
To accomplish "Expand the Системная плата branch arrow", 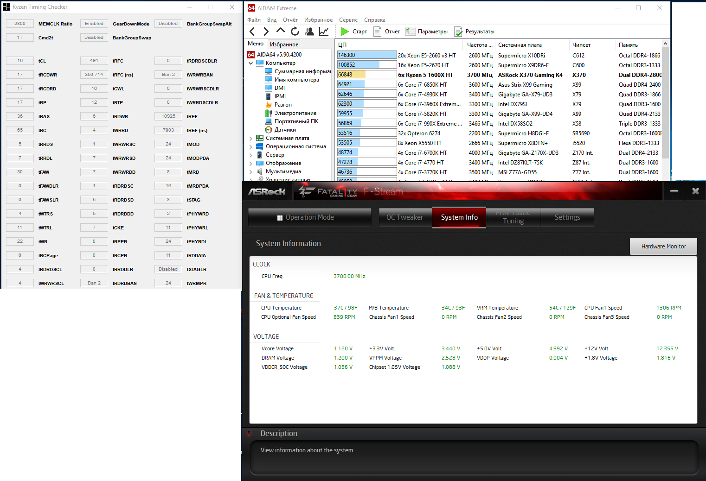I will (251, 138).
